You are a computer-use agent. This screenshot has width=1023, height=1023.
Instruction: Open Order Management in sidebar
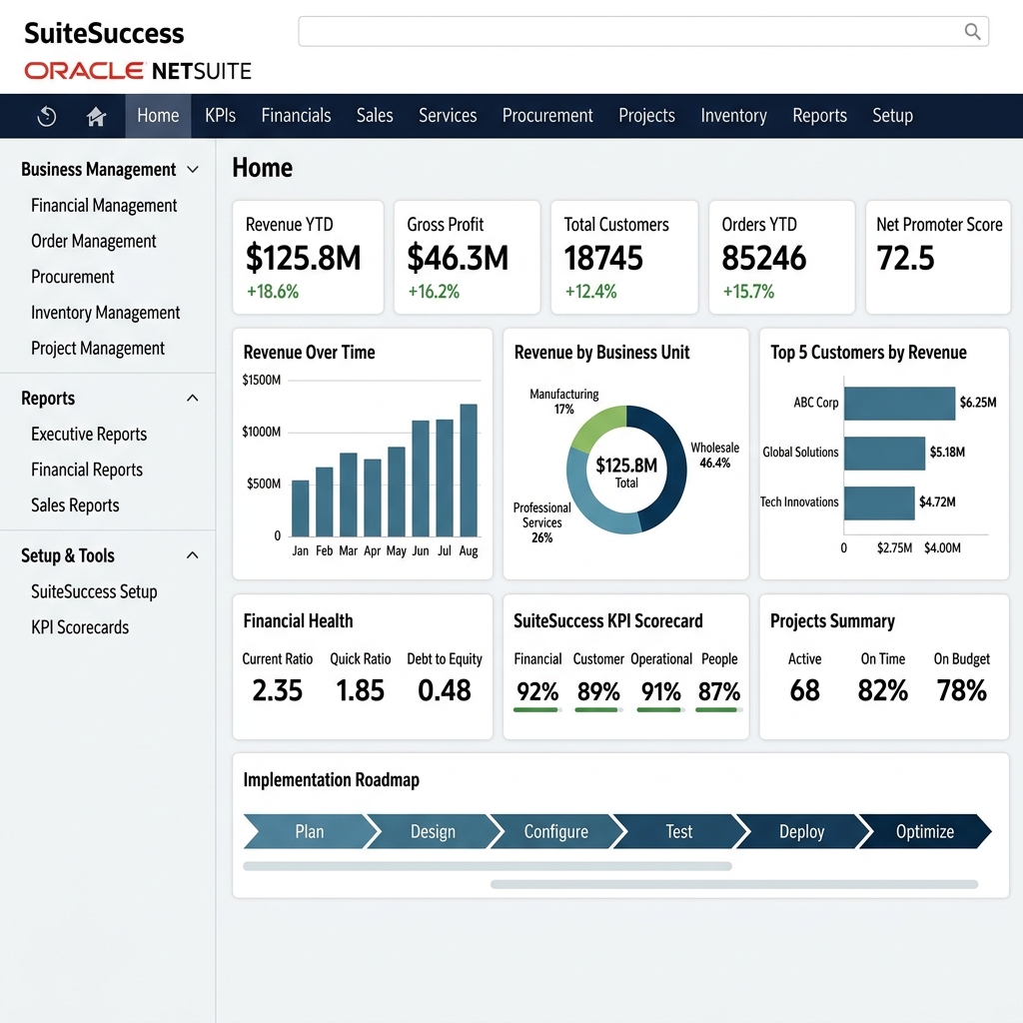pyautogui.click(x=93, y=242)
